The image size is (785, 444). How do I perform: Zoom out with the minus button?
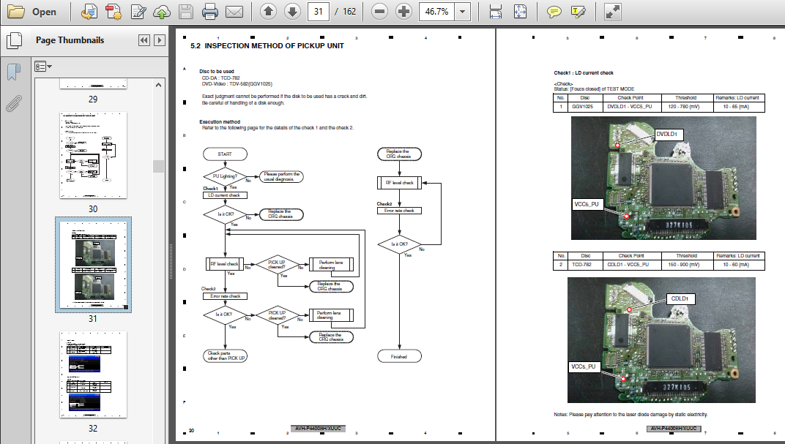point(379,12)
